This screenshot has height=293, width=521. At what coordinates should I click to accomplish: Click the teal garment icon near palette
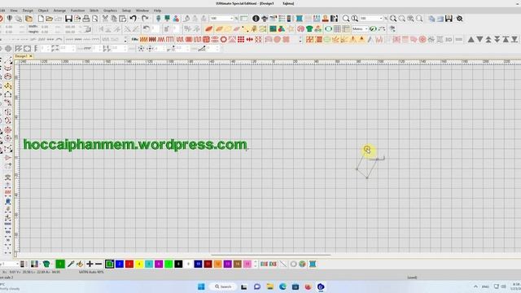pyautogui.click(x=46, y=264)
